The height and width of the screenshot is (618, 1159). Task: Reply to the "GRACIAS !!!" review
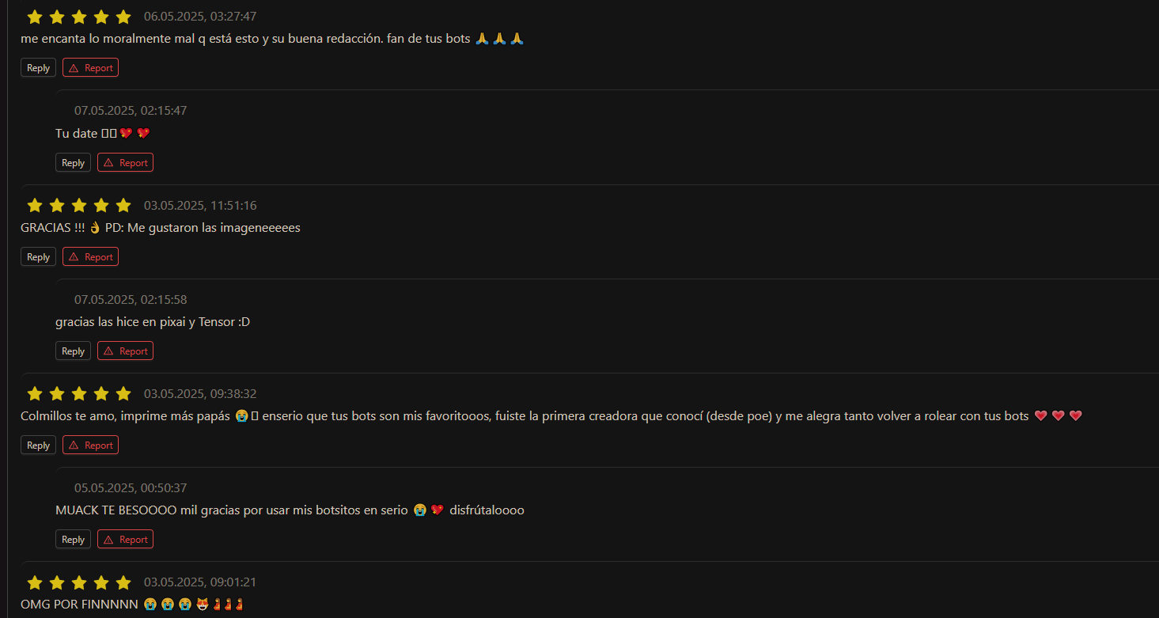(x=38, y=257)
